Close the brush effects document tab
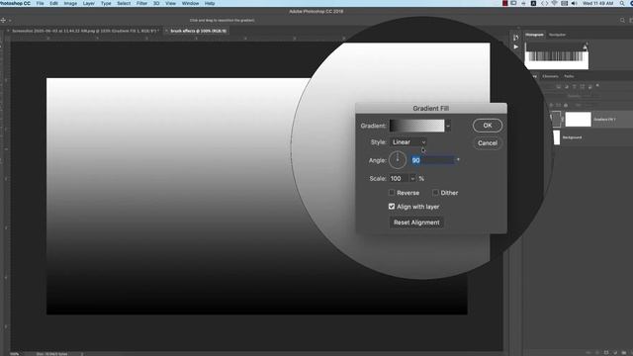633x356 pixels. (166, 31)
